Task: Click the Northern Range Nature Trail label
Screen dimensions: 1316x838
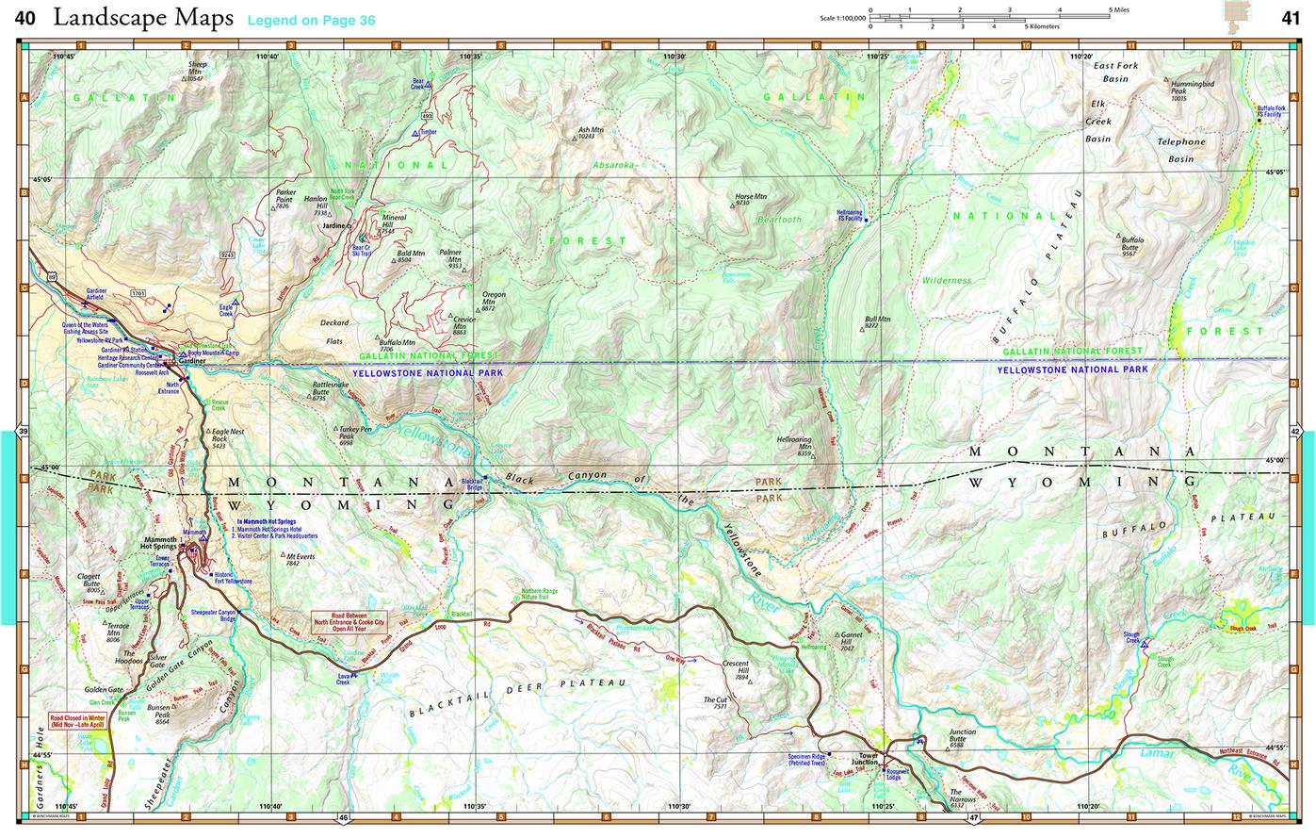Action: pyautogui.click(x=542, y=595)
